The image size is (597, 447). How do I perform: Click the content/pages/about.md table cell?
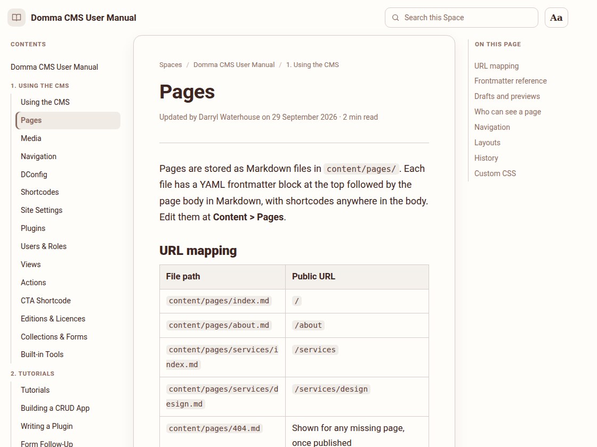click(x=222, y=325)
